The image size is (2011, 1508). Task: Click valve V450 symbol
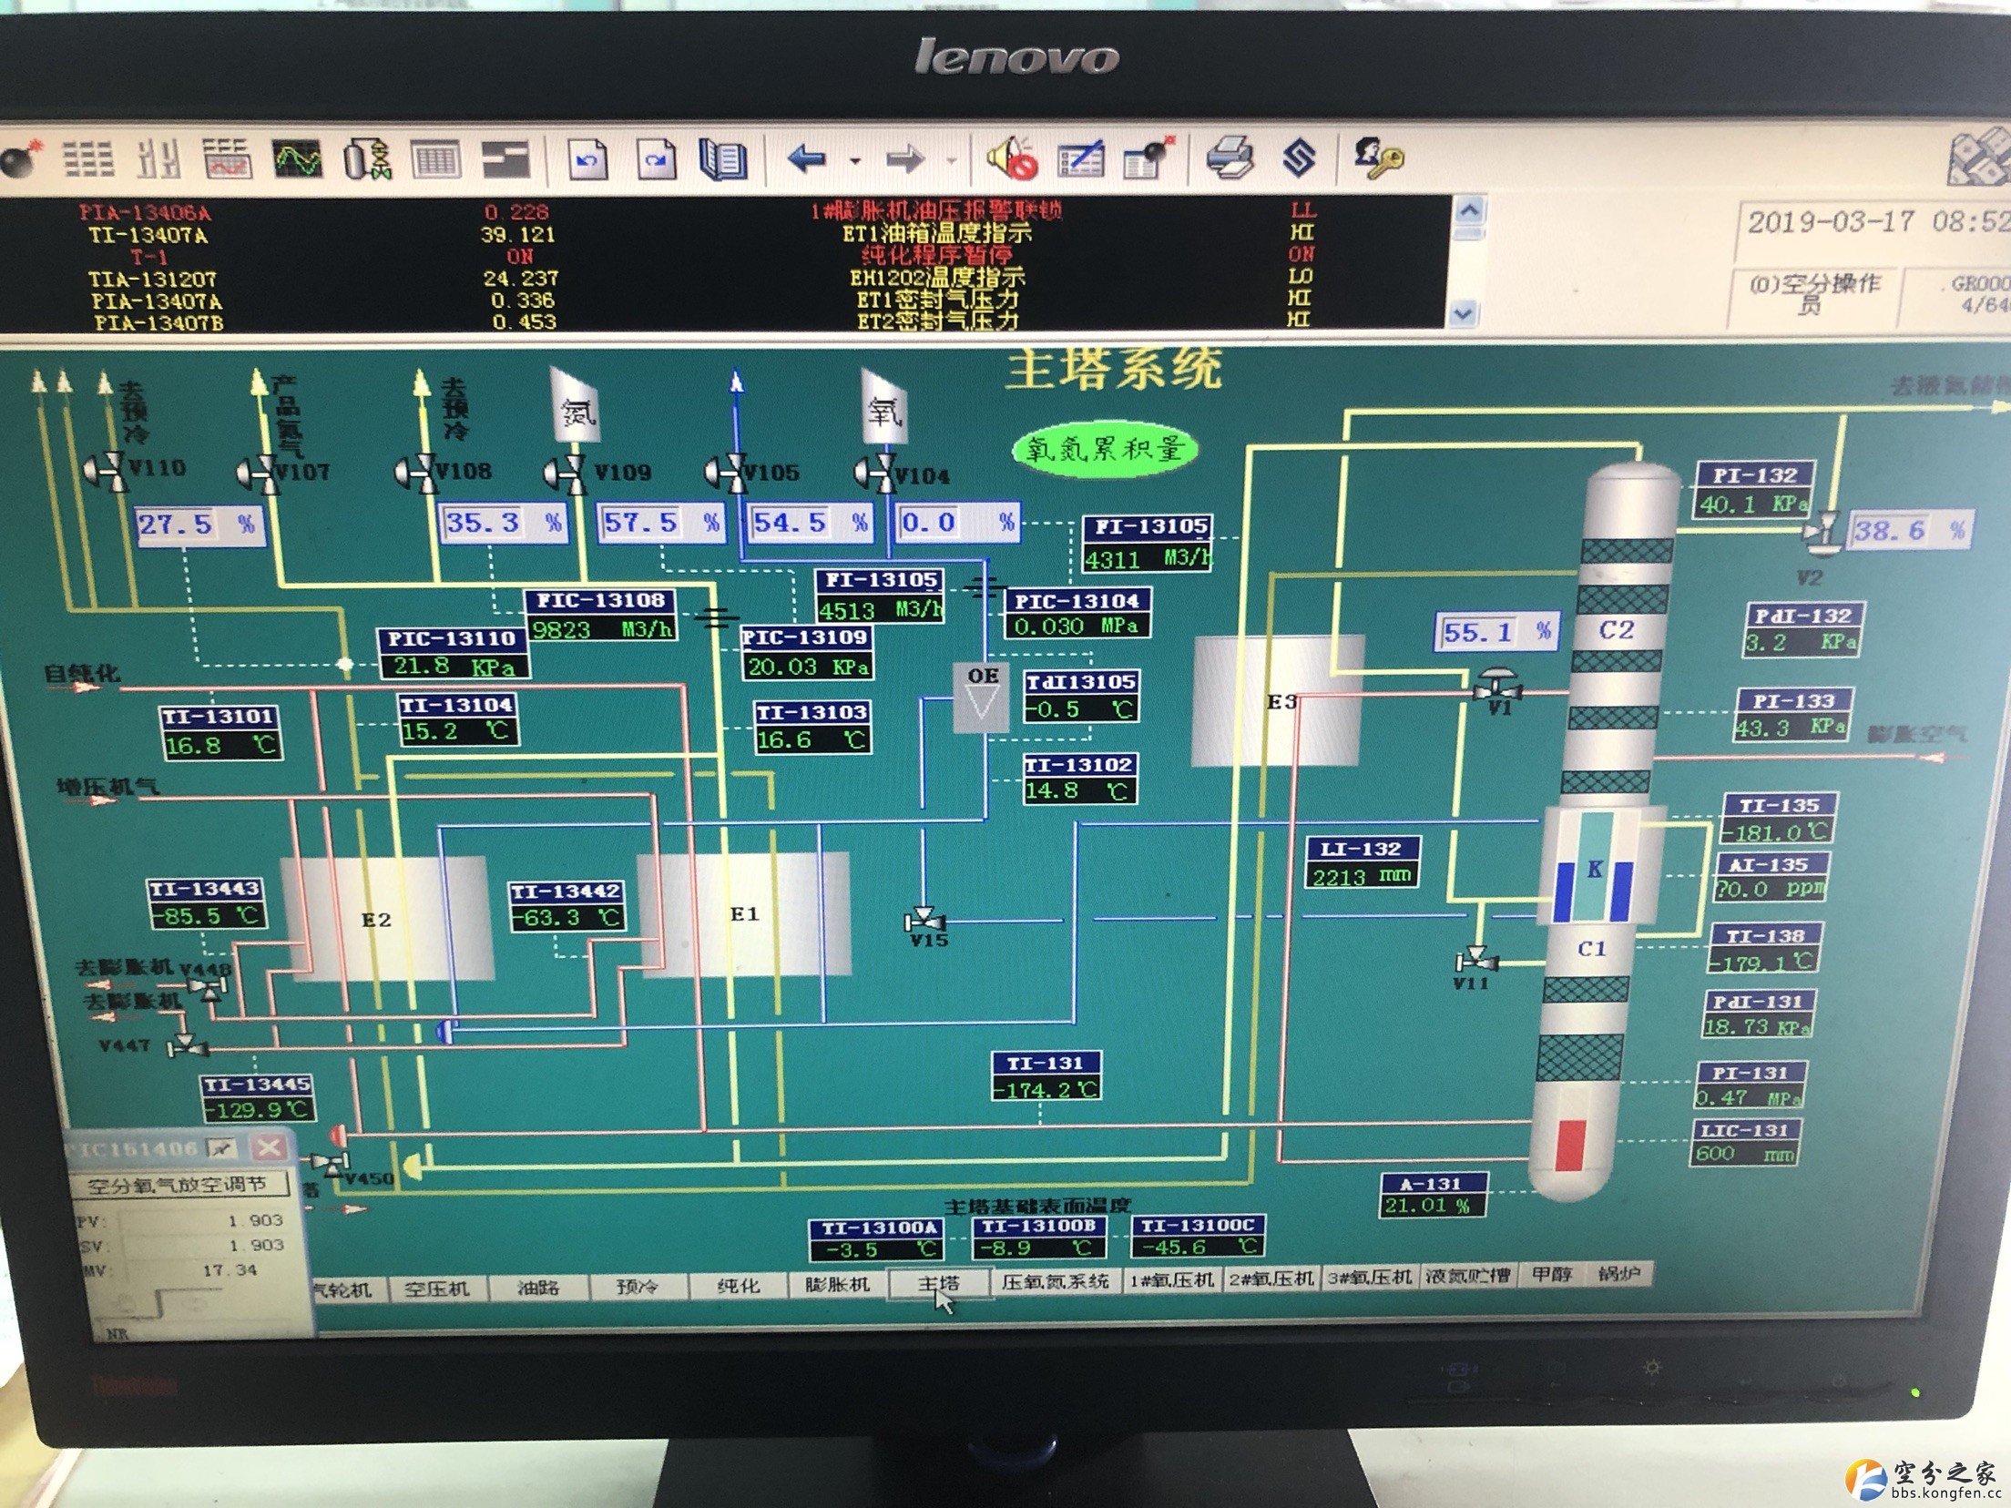click(x=330, y=1162)
